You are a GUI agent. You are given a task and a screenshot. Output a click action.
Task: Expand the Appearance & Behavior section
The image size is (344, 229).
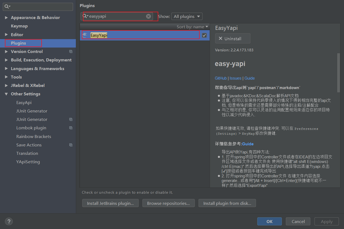(6, 17)
